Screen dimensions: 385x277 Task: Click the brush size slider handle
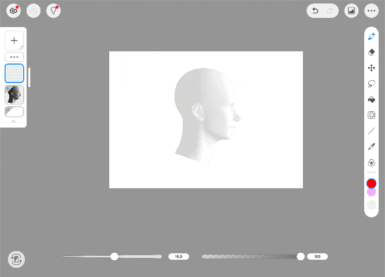(114, 257)
